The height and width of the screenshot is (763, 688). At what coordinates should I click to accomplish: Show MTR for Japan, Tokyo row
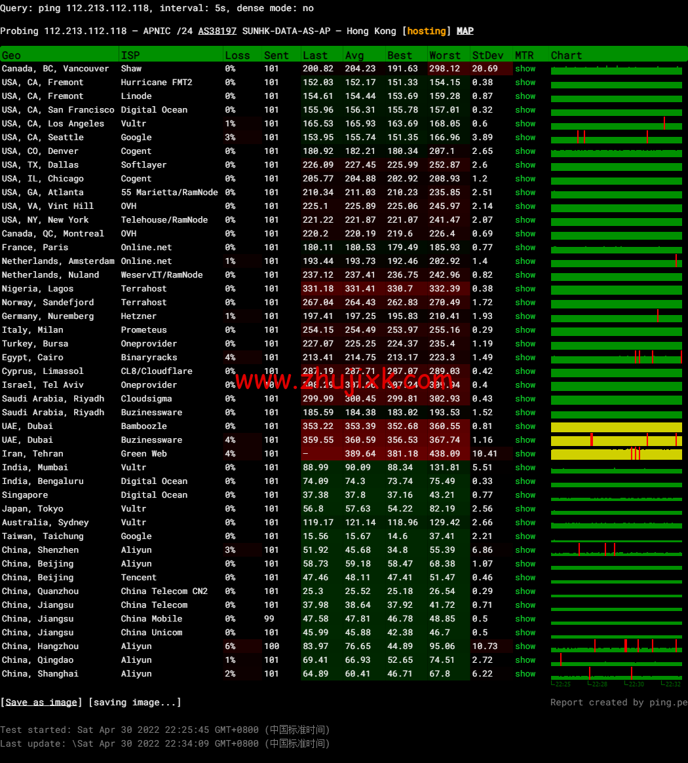(x=525, y=509)
